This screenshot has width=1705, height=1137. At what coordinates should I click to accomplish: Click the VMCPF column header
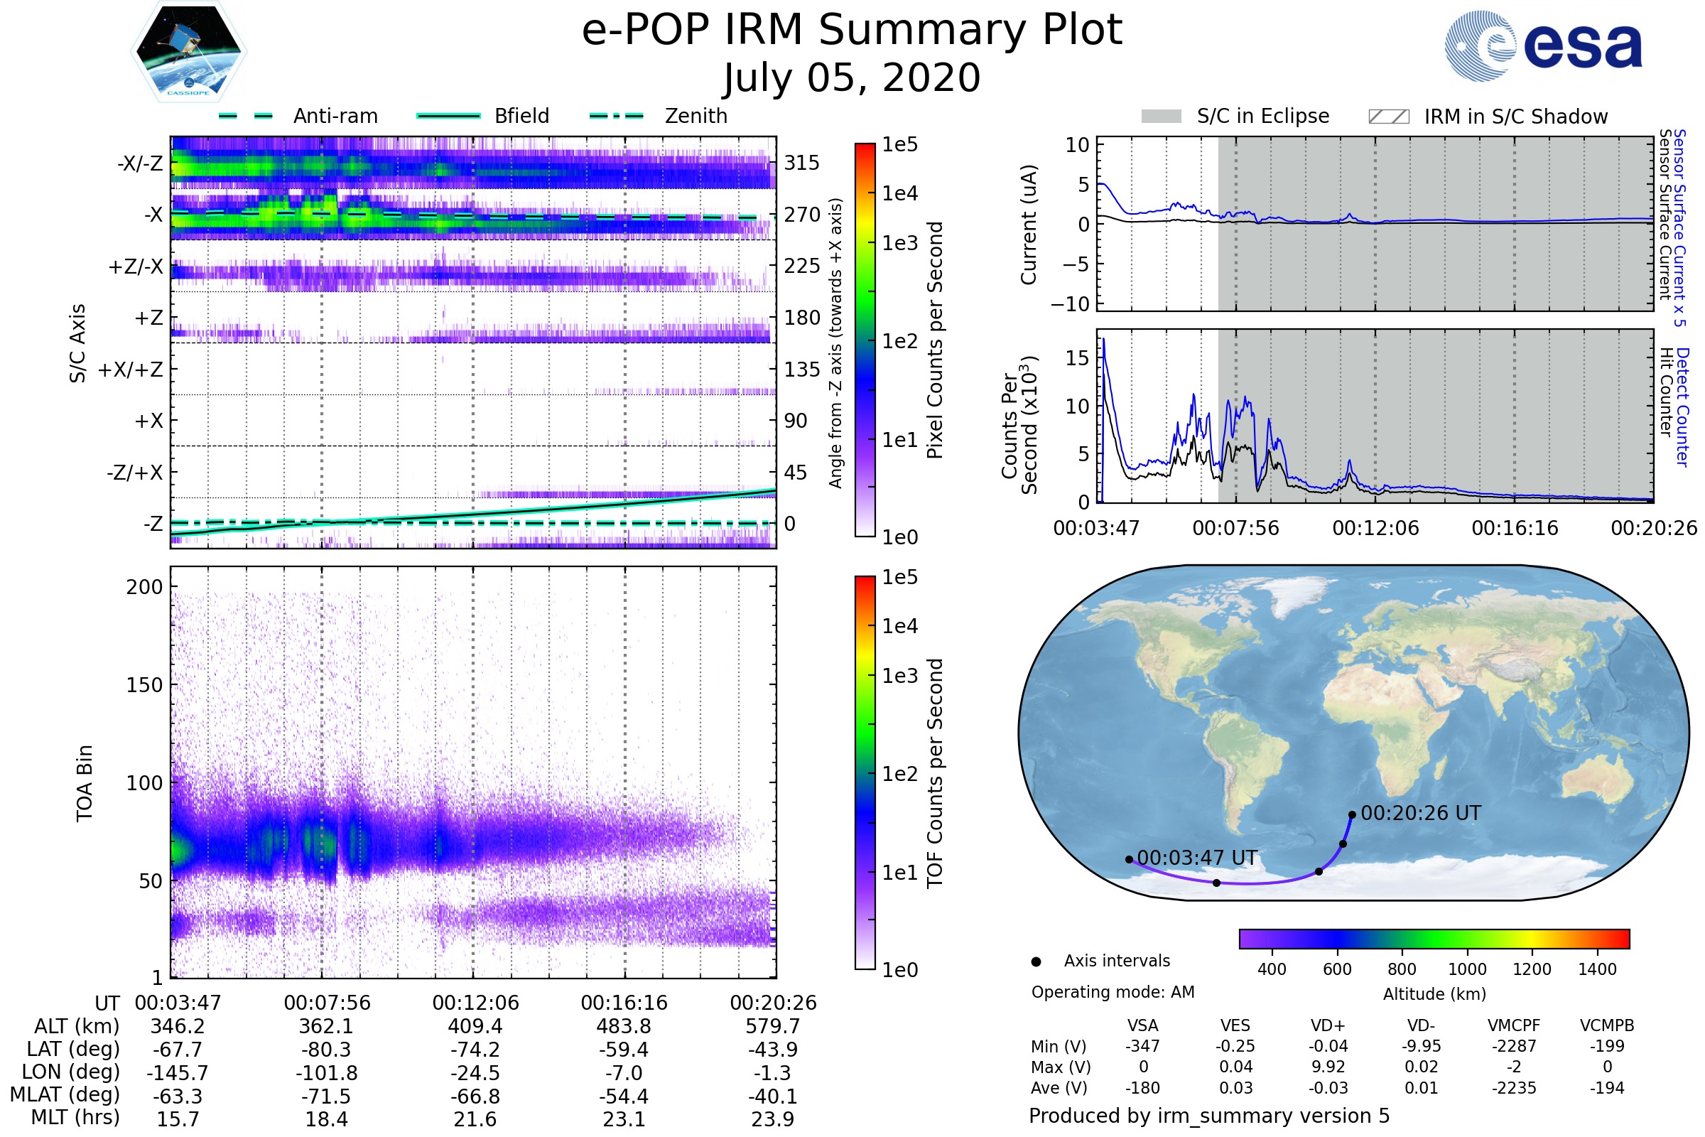1514,1025
